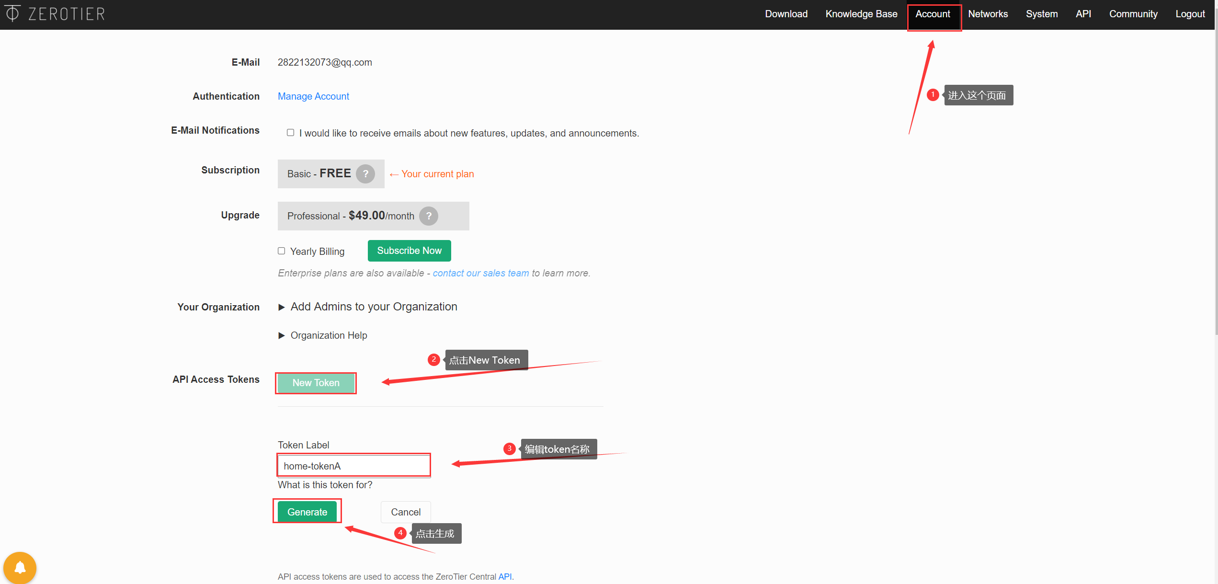This screenshot has height=584, width=1218.
Task: Open Knowledge Base from top navigation
Action: pos(861,14)
